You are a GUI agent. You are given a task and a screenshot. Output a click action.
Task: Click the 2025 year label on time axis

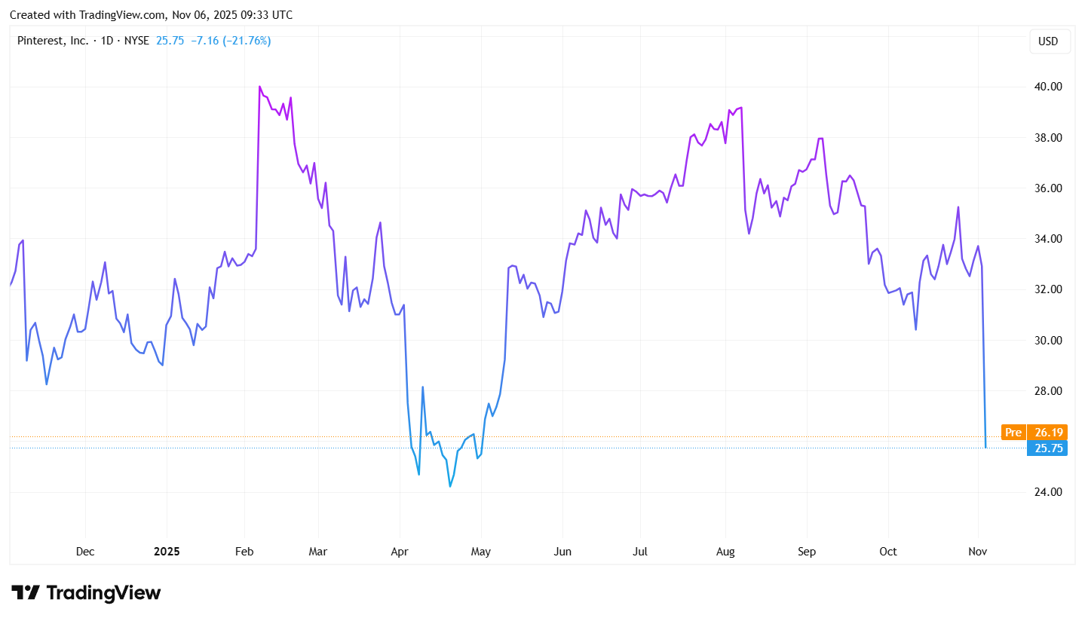[x=167, y=552]
